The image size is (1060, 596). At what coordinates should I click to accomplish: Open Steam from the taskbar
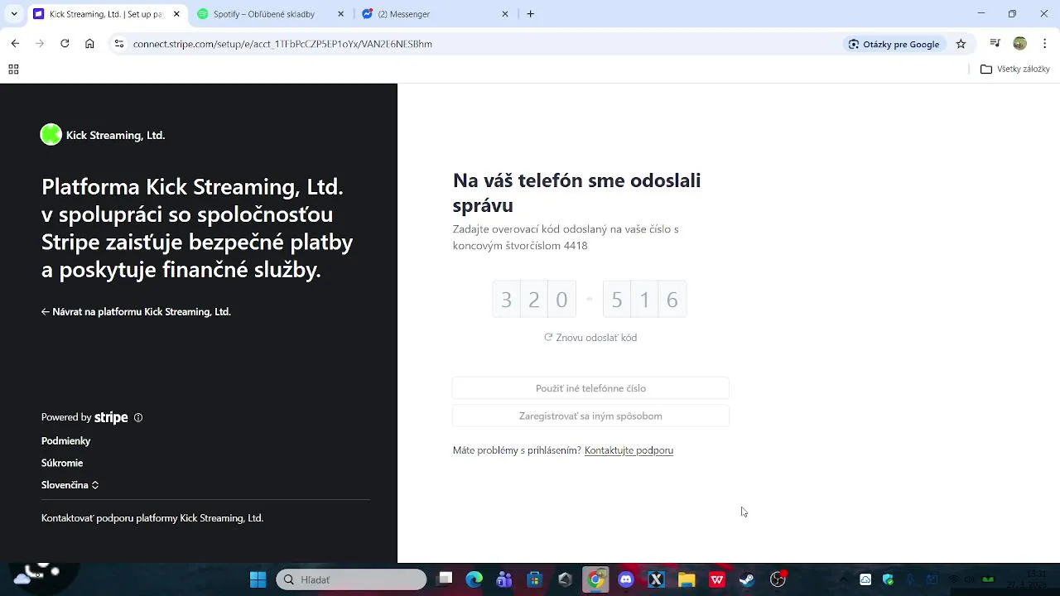[x=747, y=579]
